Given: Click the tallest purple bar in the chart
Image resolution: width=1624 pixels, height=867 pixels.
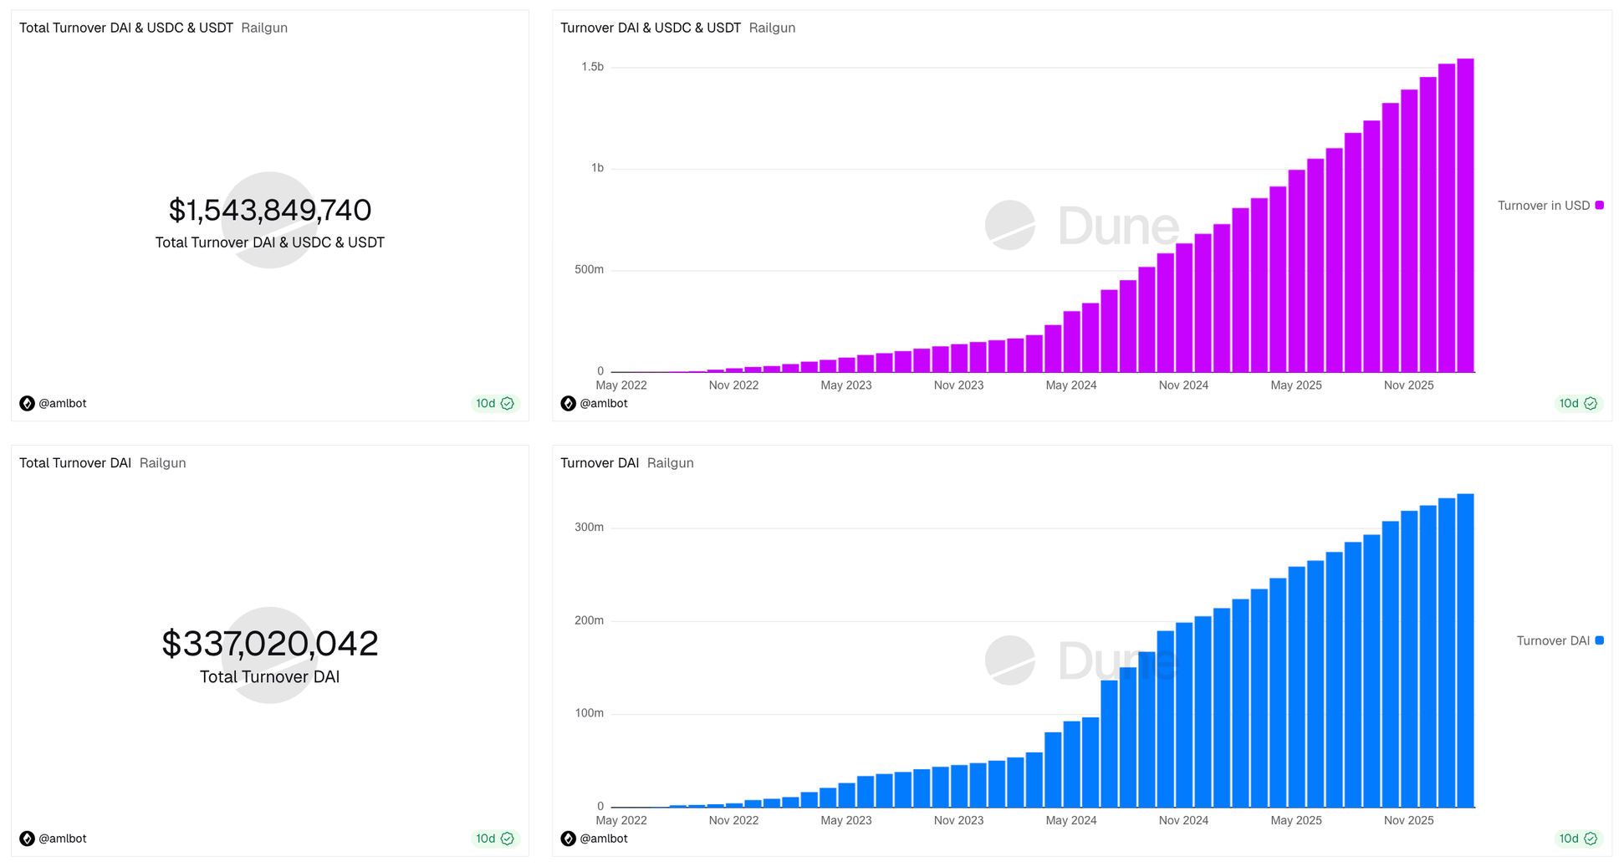Looking at the screenshot, I should [x=1465, y=217].
